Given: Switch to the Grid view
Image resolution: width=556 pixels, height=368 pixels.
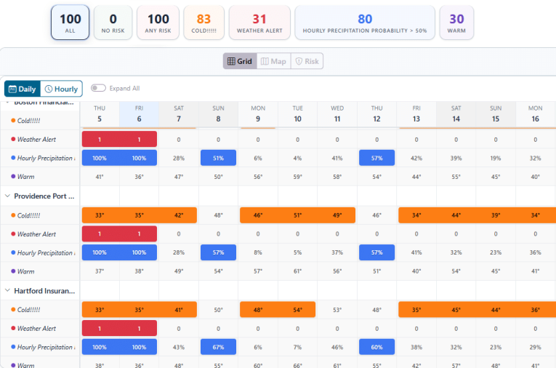Looking at the screenshot, I should click(239, 62).
